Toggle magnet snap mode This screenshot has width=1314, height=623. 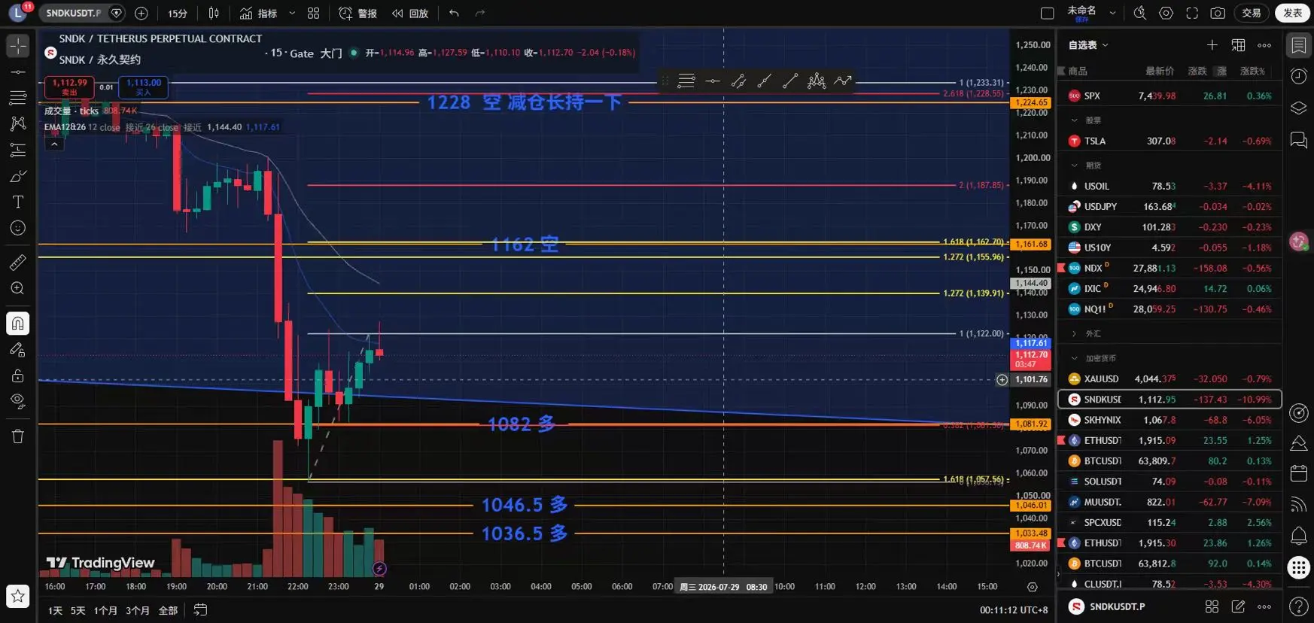(x=18, y=324)
